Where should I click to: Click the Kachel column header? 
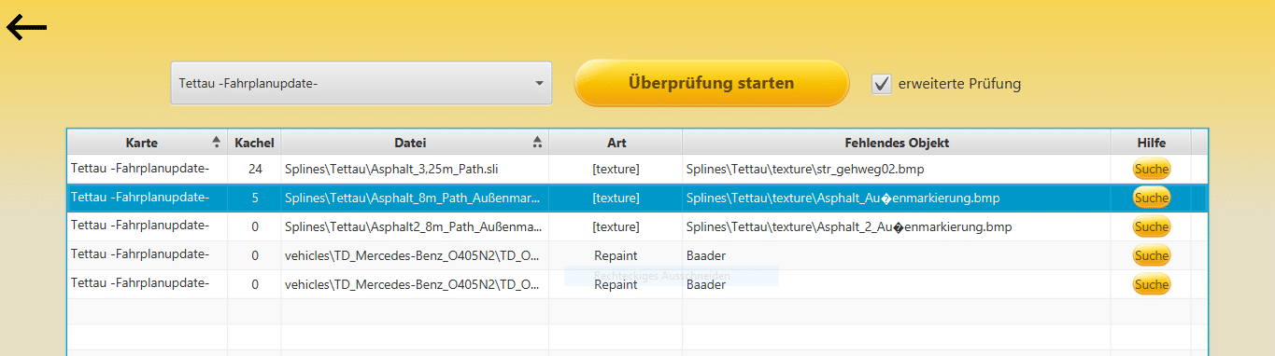(x=254, y=143)
